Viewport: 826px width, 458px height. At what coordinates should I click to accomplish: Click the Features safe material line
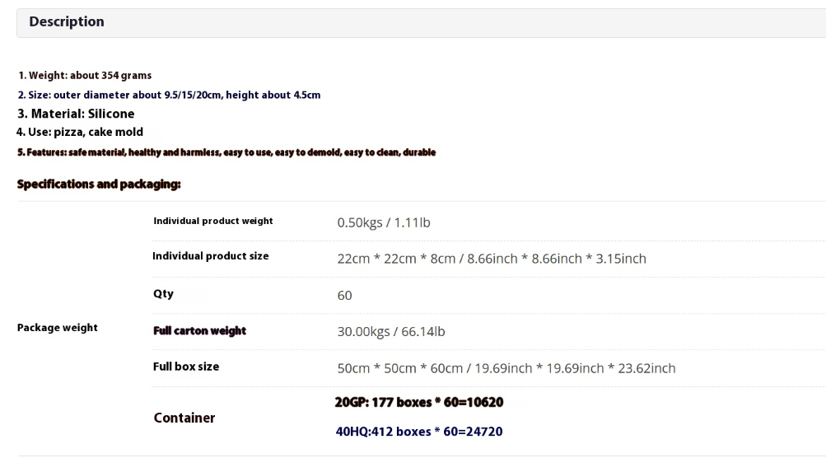[226, 152]
